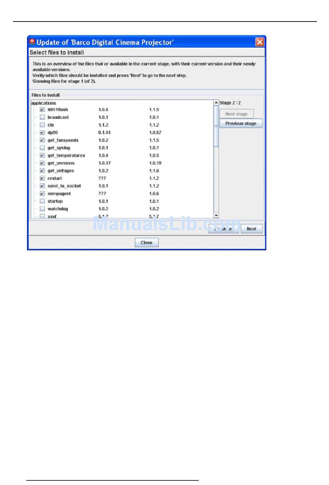This screenshot has width=329, height=485.
Task: Select the get_fanspeeds file name
Action: coord(63,140)
